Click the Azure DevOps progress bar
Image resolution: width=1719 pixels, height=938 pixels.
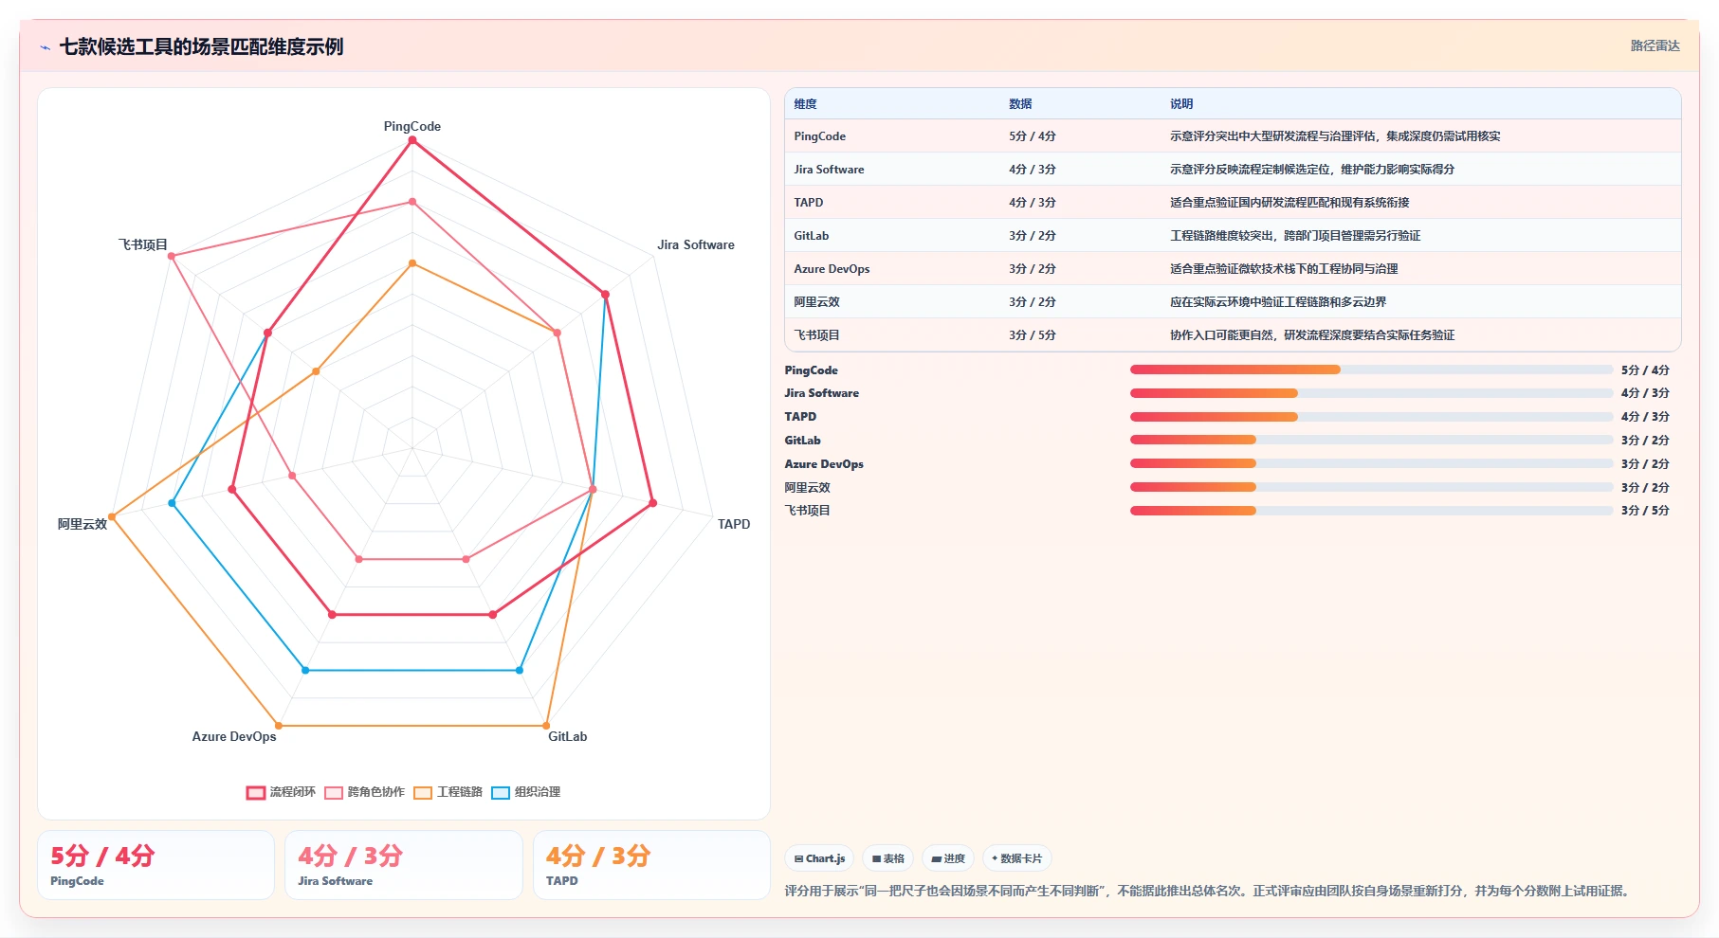coord(1371,463)
